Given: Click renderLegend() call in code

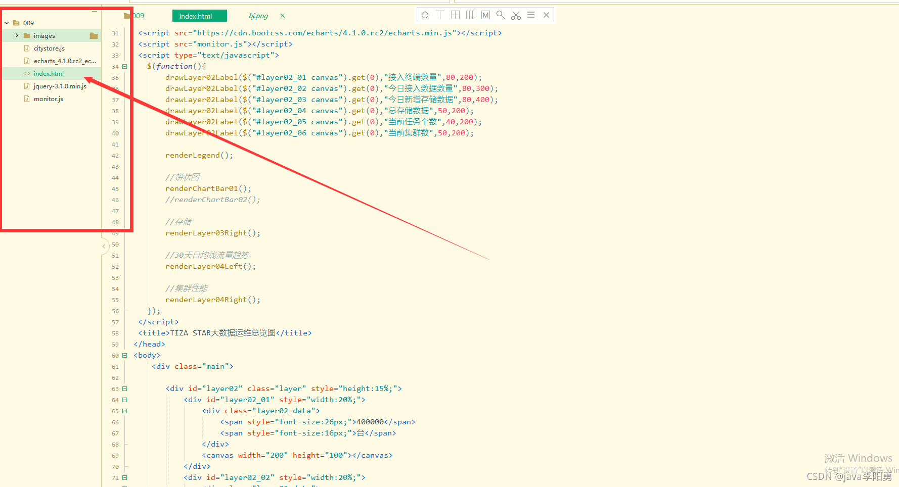Looking at the screenshot, I should coord(199,155).
